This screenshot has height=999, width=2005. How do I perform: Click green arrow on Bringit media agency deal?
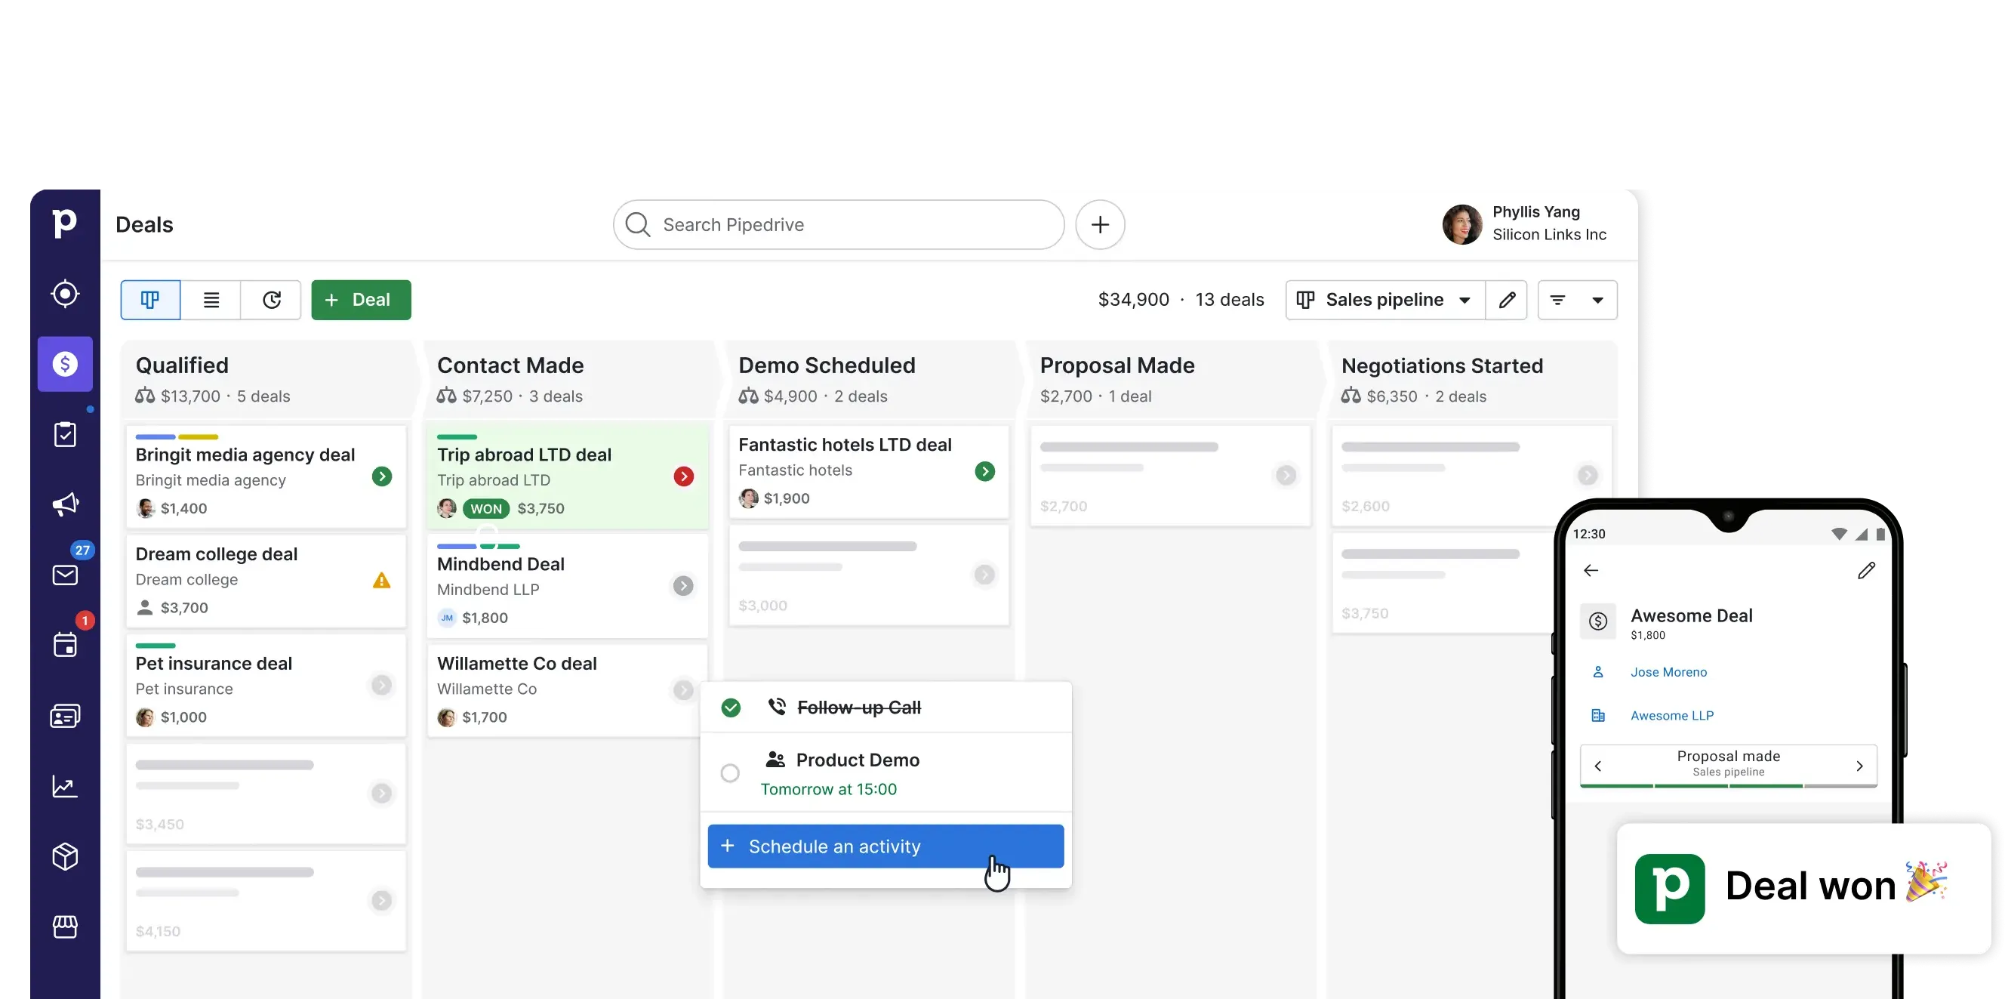(381, 476)
